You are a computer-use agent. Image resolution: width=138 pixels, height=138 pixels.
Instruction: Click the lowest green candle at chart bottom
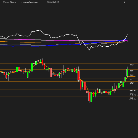coord(91,97)
